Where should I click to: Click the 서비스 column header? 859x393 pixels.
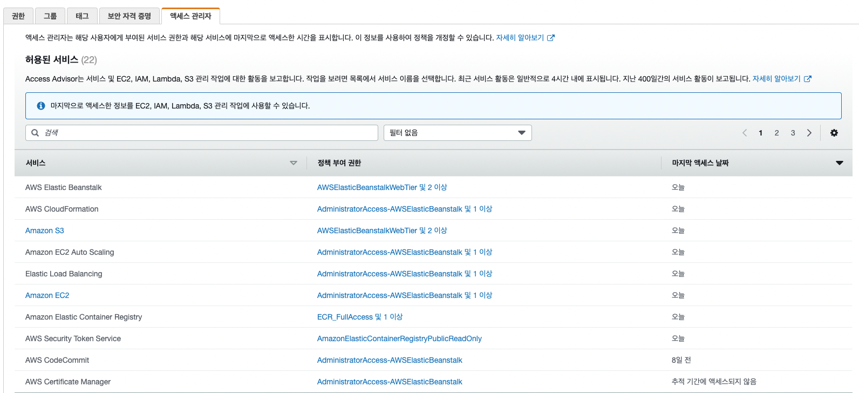[x=36, y=163]
